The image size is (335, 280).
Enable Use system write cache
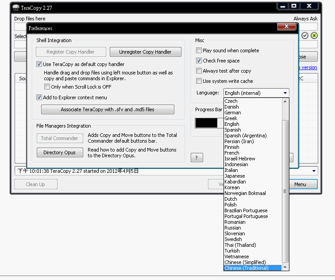coord(199,81)
